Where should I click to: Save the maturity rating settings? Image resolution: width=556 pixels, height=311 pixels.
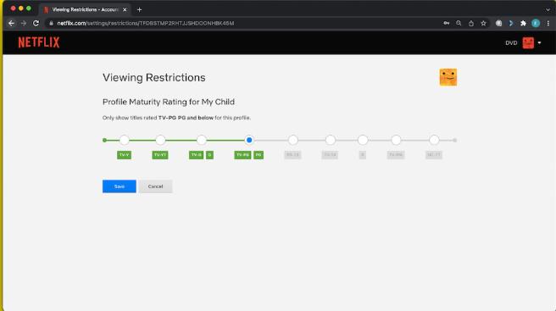coord(120,186)
